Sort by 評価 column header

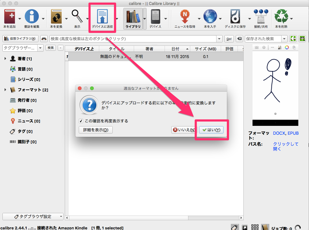point(229,49)
